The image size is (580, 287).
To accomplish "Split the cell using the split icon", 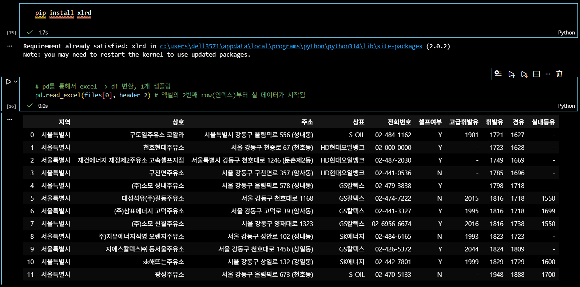I will point(536,74).
